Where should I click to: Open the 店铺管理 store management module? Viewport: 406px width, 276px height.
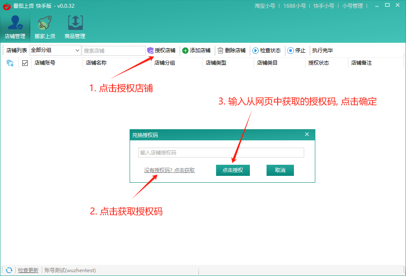[x=15, y=26]
